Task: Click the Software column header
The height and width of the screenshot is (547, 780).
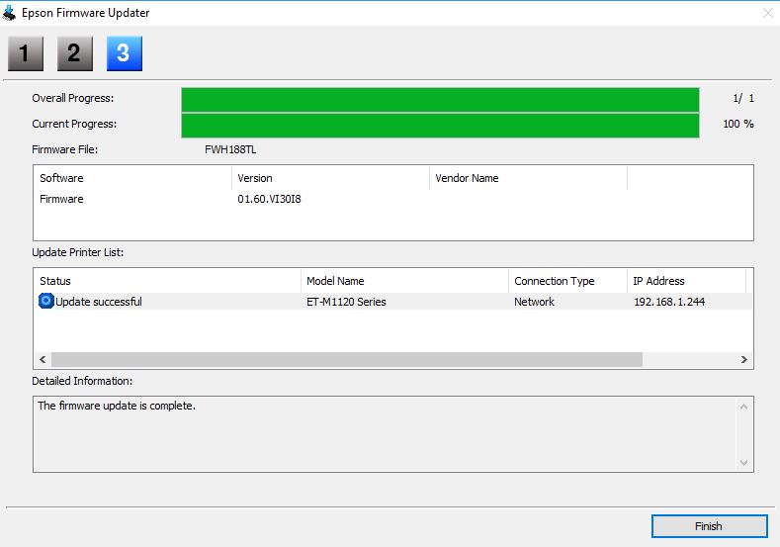Action: coord(132,178)
